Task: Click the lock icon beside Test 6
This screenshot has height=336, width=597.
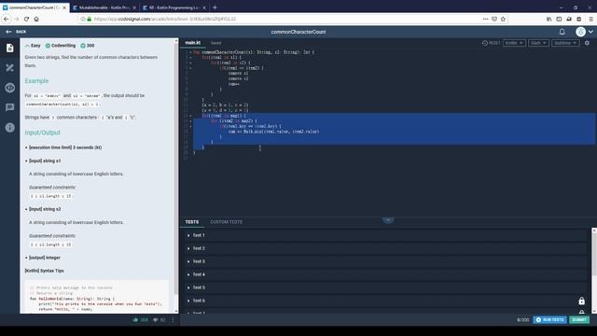Action: (x=581, y=301)
